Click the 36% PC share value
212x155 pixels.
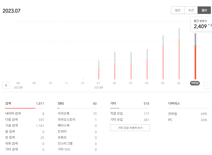[204, 120]
